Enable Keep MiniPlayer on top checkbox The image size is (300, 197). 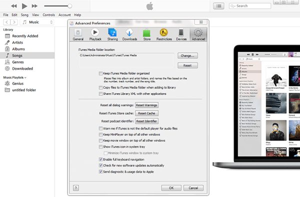pyautogui.click(x=100, y=135)
